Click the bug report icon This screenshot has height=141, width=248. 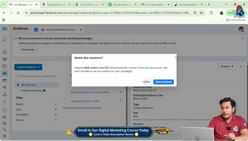tap(5, 136)
